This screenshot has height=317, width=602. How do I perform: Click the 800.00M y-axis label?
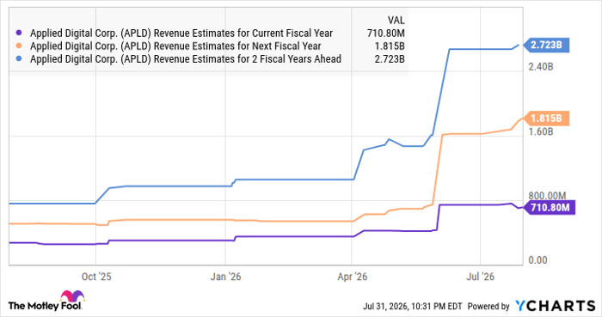tap(547, 196)
